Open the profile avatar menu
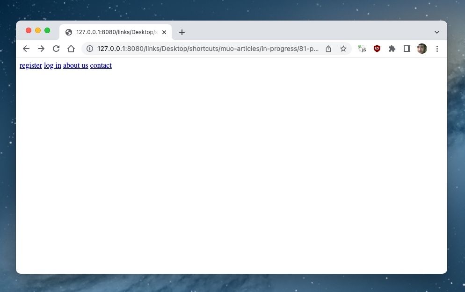 (421, 49)
